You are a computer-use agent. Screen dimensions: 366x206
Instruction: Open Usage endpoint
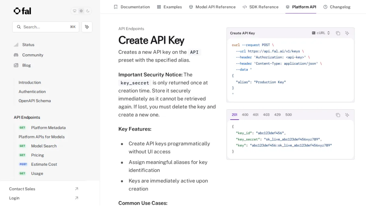click(37, 173)
